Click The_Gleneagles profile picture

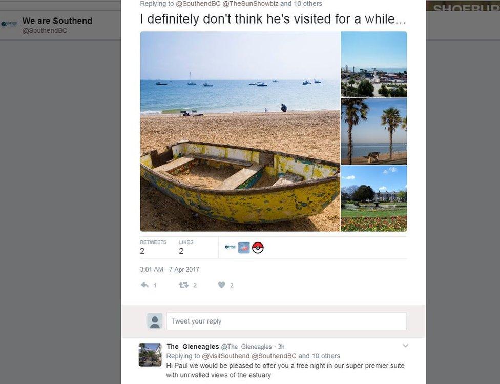[x=150, y=353]
